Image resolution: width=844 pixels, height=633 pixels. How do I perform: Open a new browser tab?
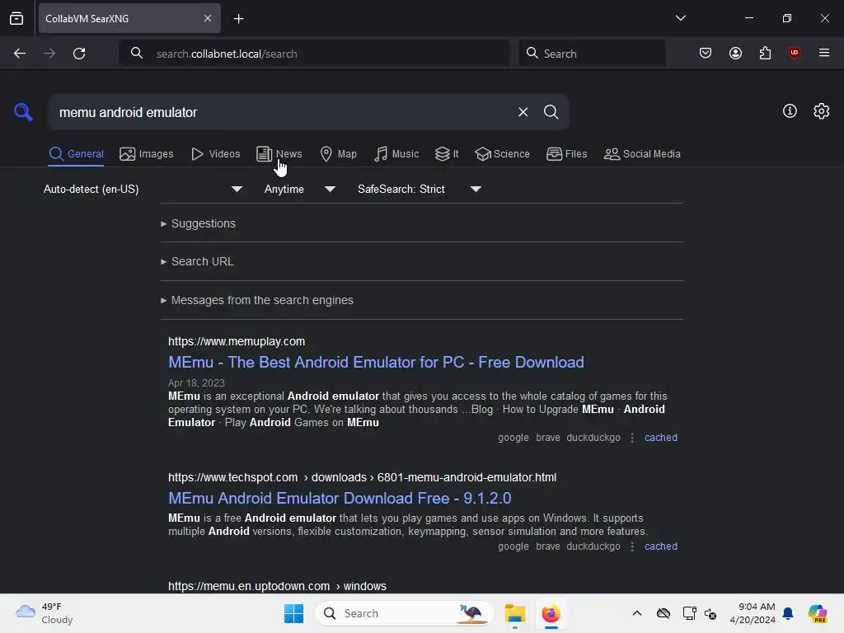pyautogui.click(x=238, y=19)
